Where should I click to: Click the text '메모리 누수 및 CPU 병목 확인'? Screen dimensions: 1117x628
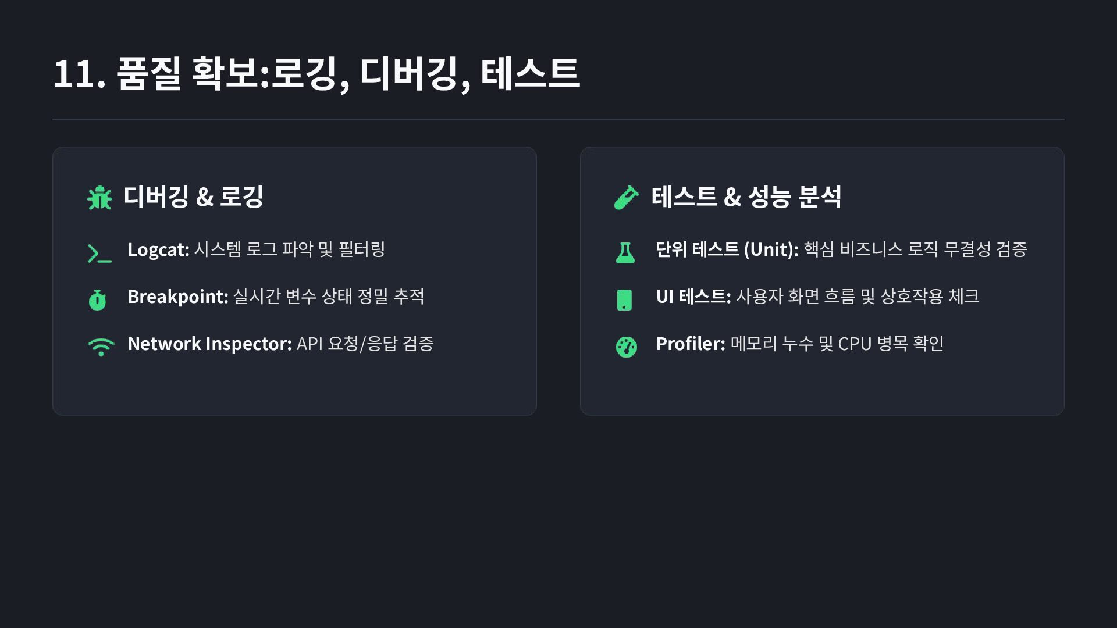[837, 344]
